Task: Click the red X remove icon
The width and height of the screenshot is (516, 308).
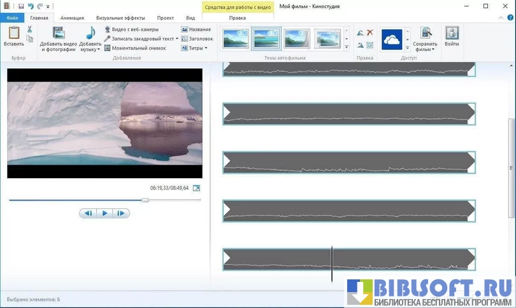Action: tap(369, 32)
